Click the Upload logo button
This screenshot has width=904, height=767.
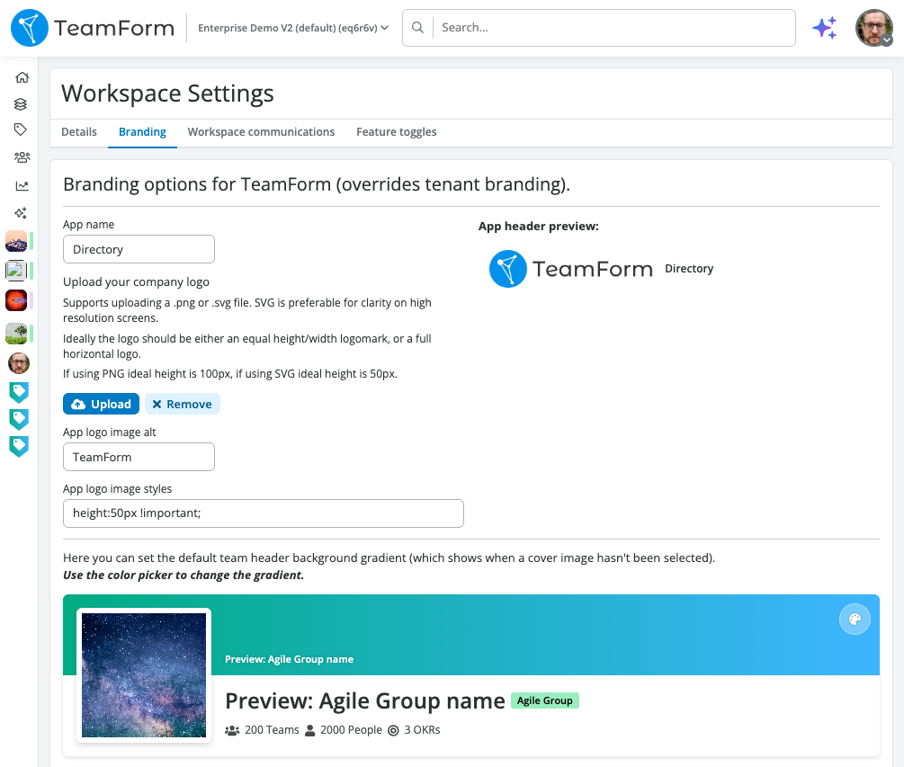(x=101, y=404)
